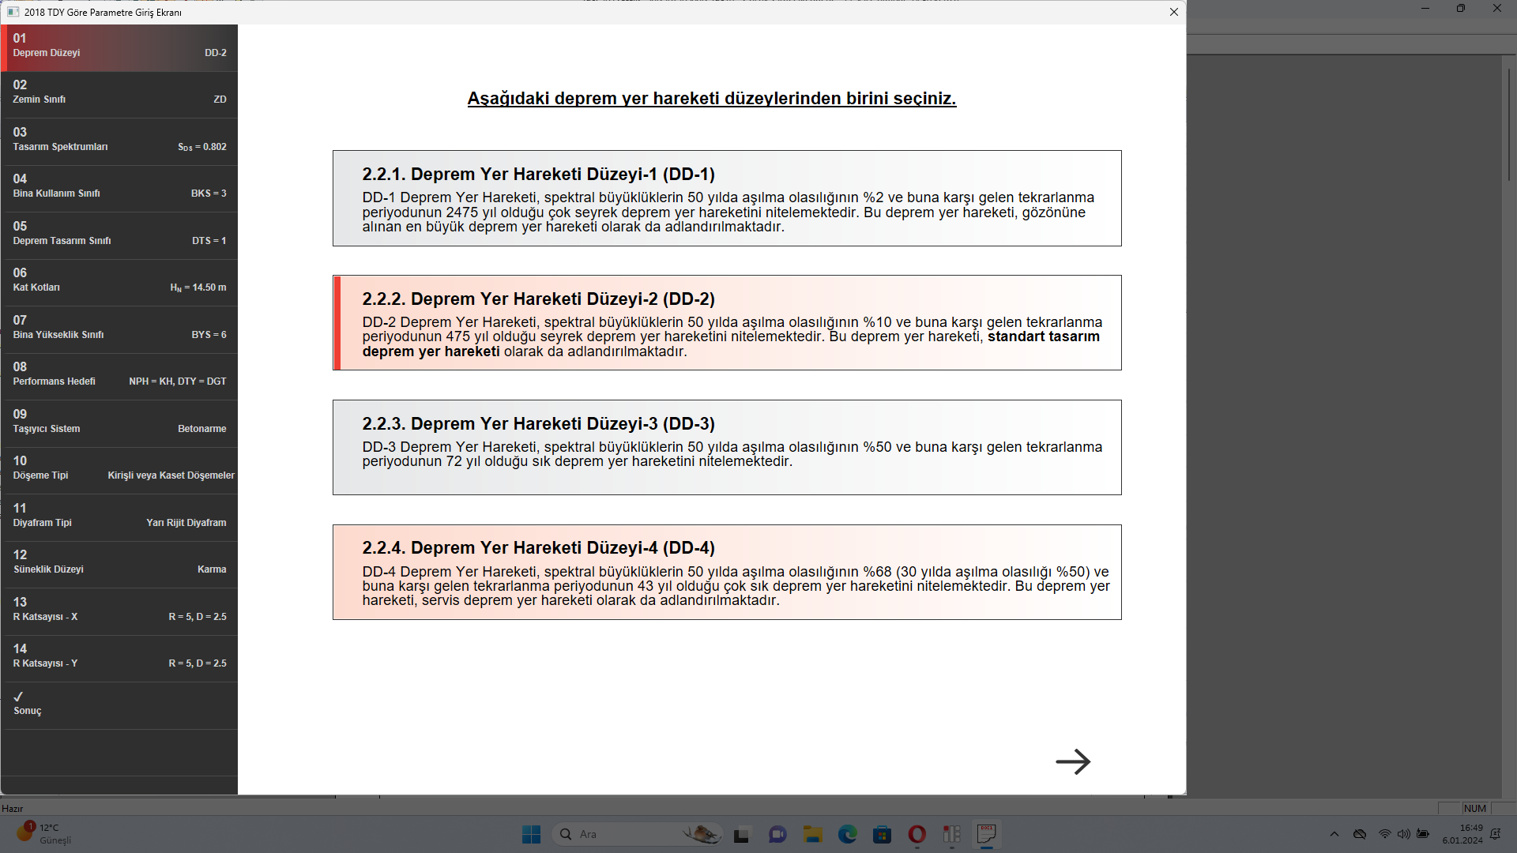Screen dimensions: 1517x853
Task: Select DD-4 earthquake ground motion level
Action: [x=726, y=572]
